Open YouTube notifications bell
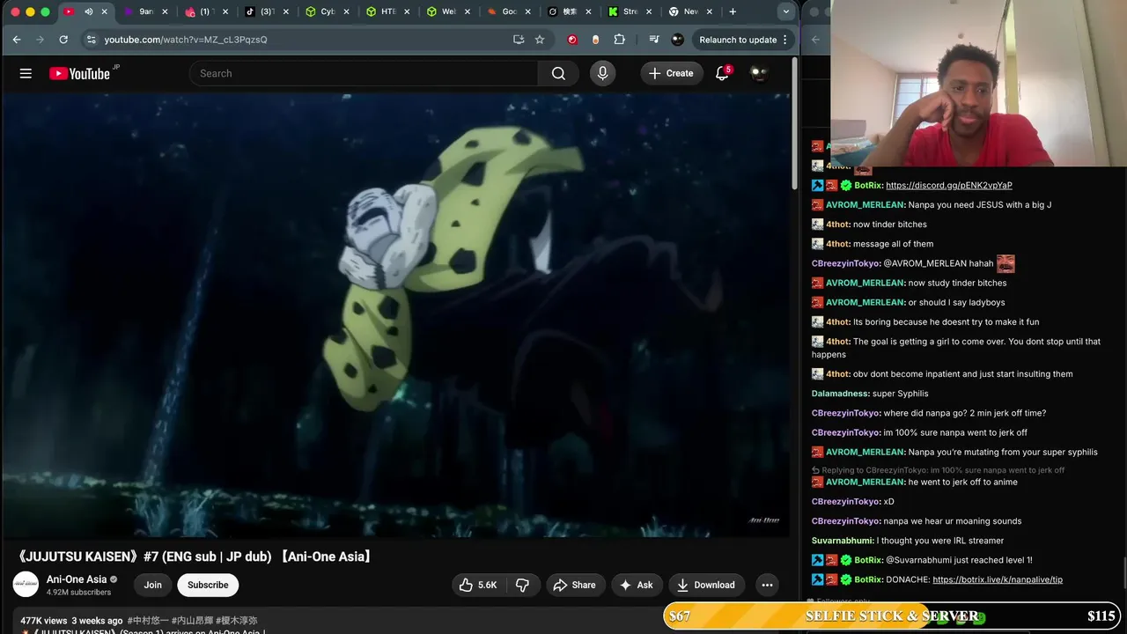Screen dimensions: 1127x634 pyautogui.click(x=722, y=74)
